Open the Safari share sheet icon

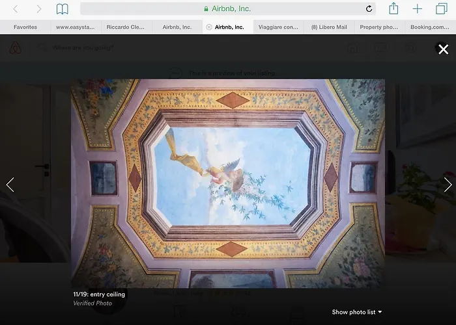point(393,8)
